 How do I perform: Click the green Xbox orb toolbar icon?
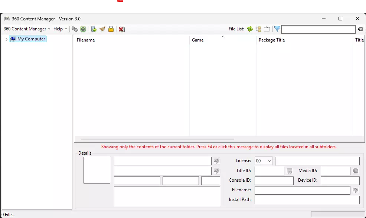click(x=83, y=29)
